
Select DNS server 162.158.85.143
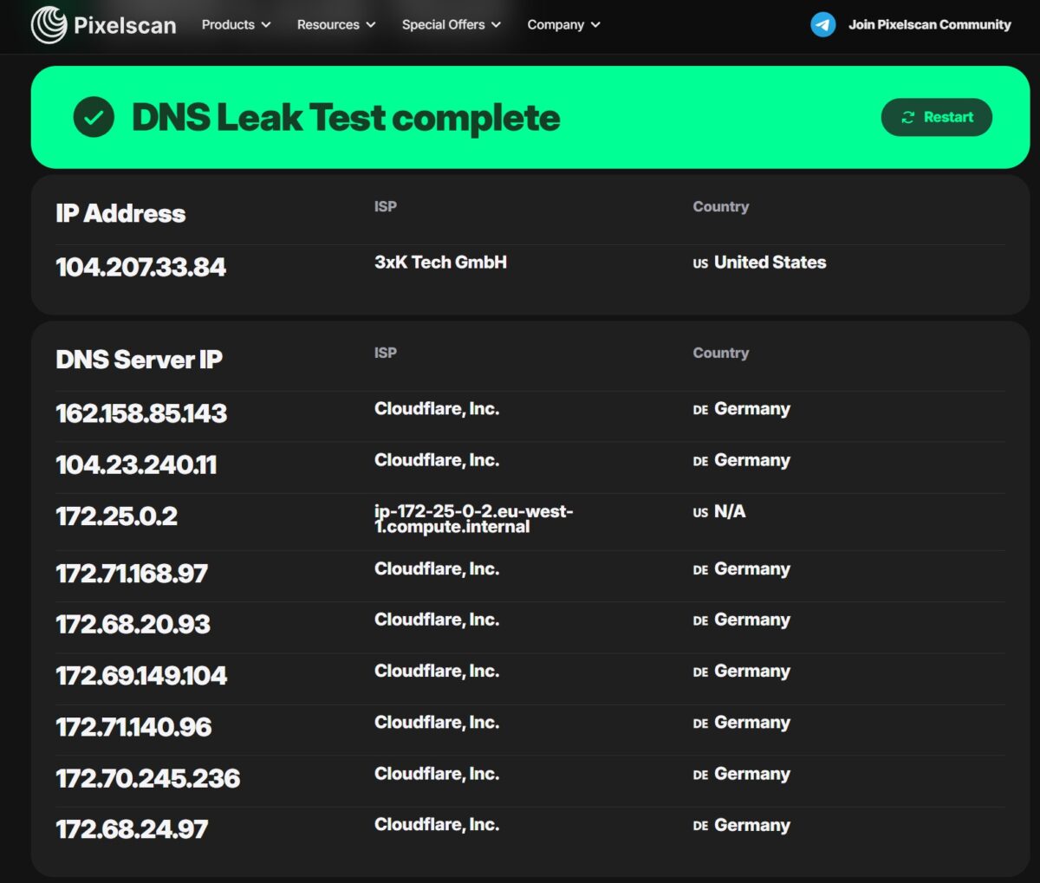(141, 413)
